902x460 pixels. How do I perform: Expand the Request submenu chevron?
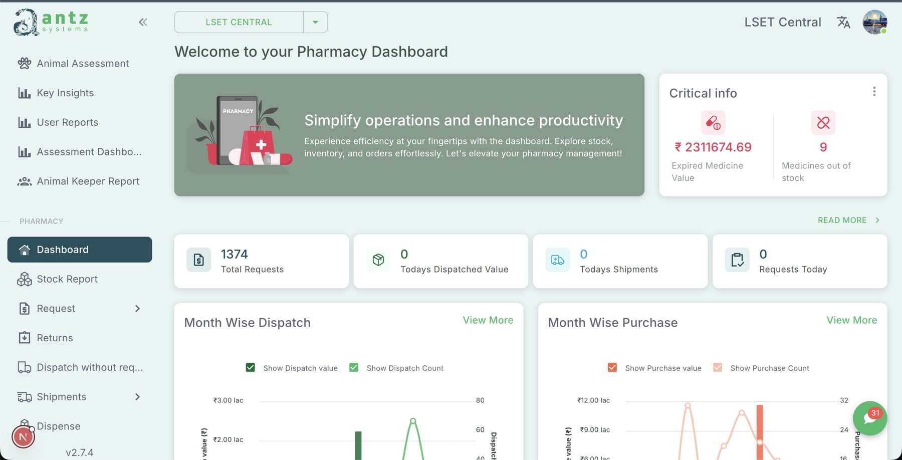tap(137, 309)
